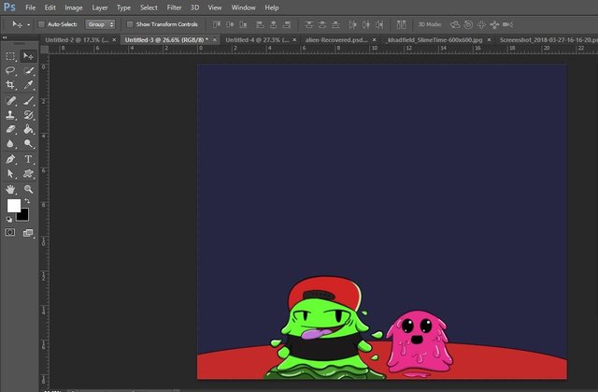Click Align Right Edges icon
This screenshot has width=598, height=392.
click(287, 25)
